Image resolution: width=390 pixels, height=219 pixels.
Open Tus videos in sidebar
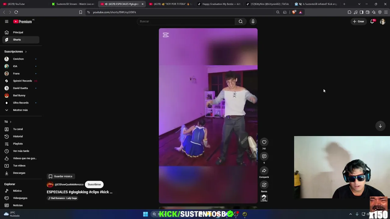[21, 165]
